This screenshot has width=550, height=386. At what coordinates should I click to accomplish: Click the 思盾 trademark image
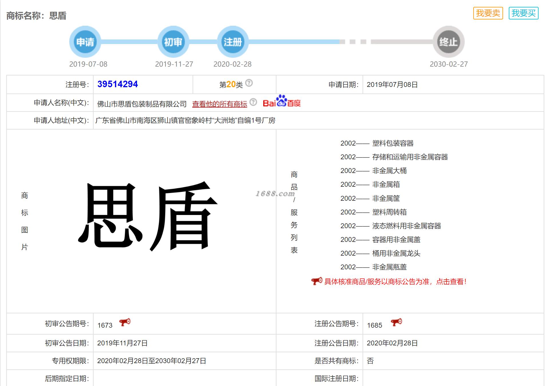point(148,216)
